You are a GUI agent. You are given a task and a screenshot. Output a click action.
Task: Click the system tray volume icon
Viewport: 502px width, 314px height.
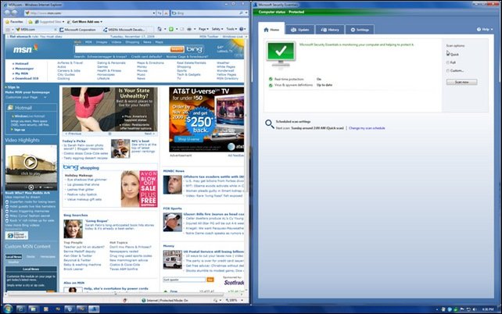click(474, 309)
